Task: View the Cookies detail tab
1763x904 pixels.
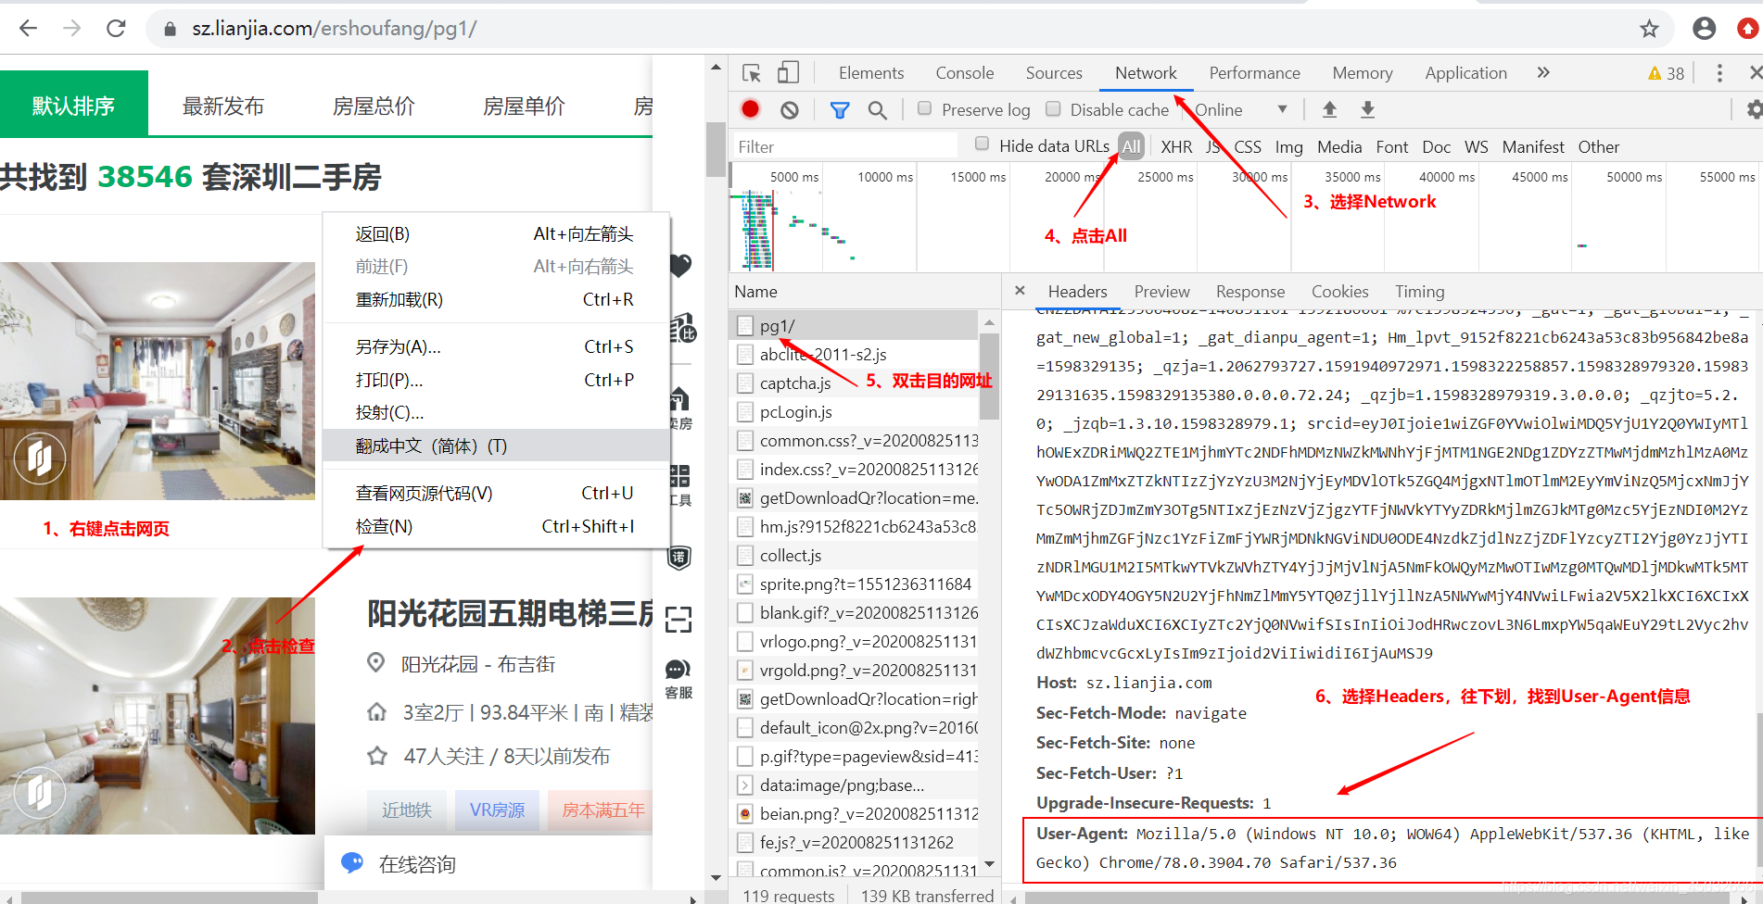Action: (x=1339, y=292)
